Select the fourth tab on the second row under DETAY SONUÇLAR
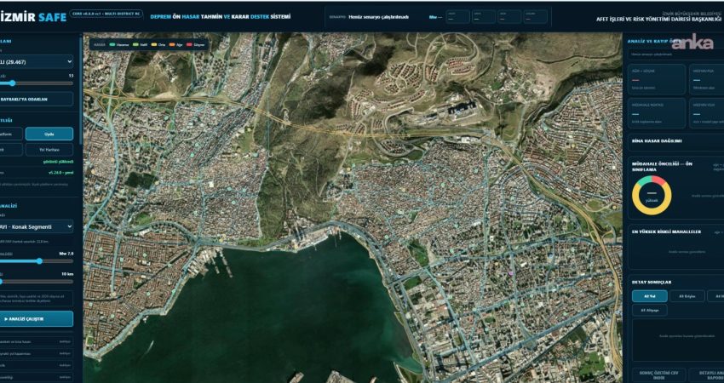 650,310
